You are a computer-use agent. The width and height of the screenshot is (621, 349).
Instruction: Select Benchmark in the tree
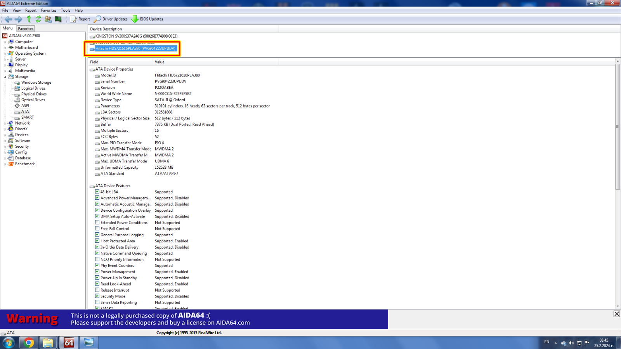click(x=25, y=164)
